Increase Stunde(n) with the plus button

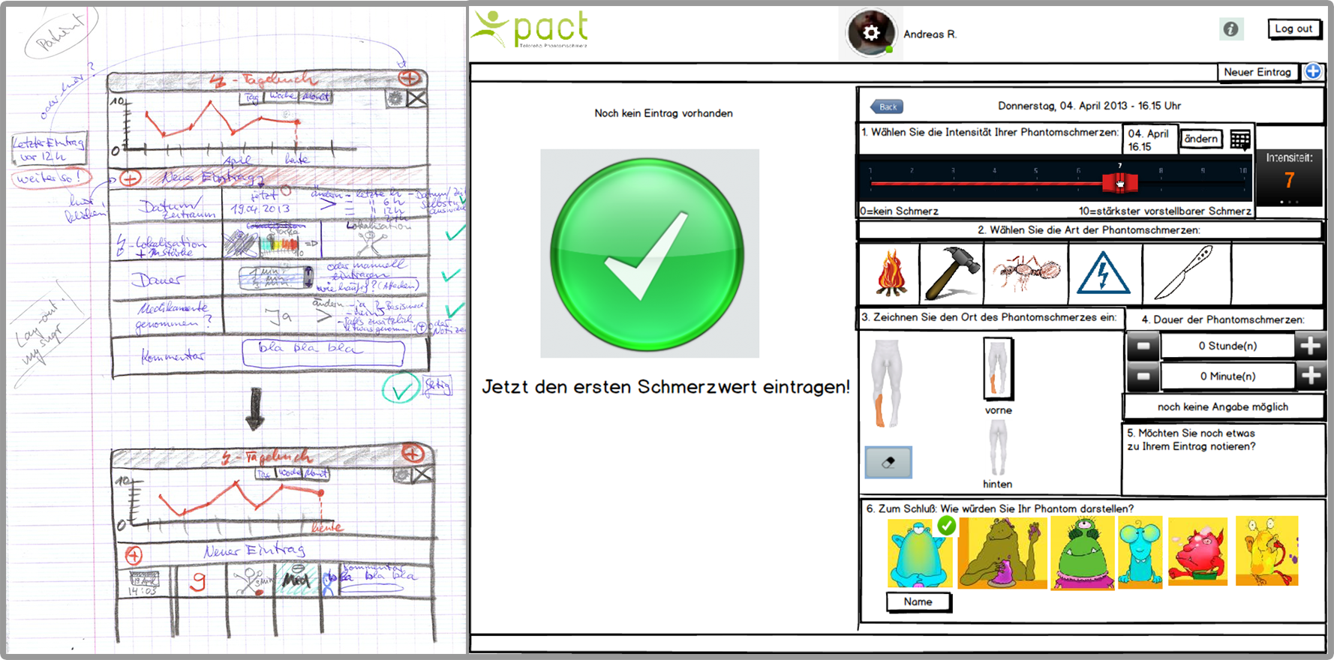pyautogui.click(x=1310, y=346)
